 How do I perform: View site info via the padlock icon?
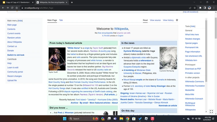[x=22, y=8]
